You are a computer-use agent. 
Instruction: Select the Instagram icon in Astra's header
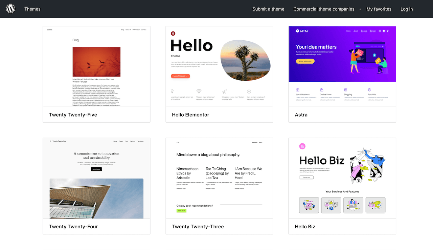click(x=380, y=31)
